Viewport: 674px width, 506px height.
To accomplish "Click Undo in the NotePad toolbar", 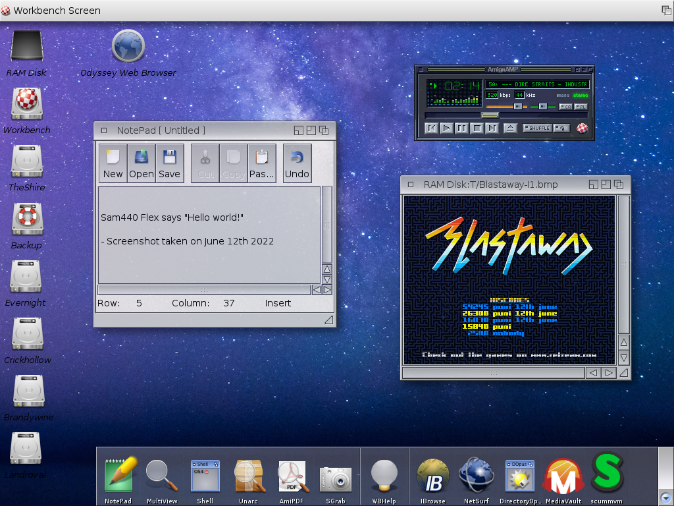I will click(297, 163).
